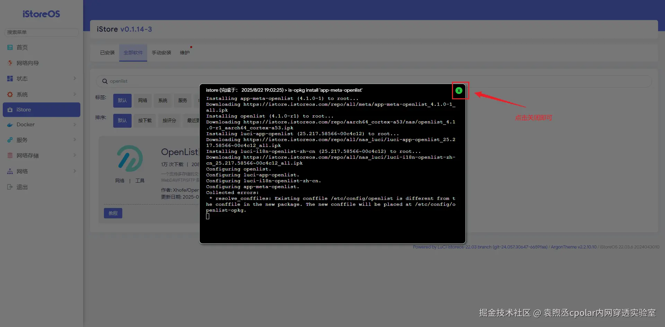Click the 'Collected errors:' line in log
Screen dimensions: 665x327
(232, 193)
